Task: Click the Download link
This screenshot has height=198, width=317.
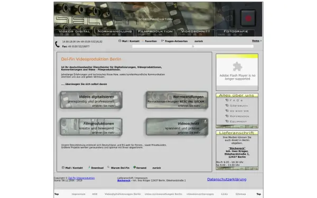Action: coord(97,168)
